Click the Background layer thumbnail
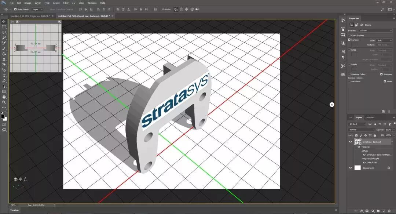The width and height of the screenshot is (396, 214). [357, 168]
